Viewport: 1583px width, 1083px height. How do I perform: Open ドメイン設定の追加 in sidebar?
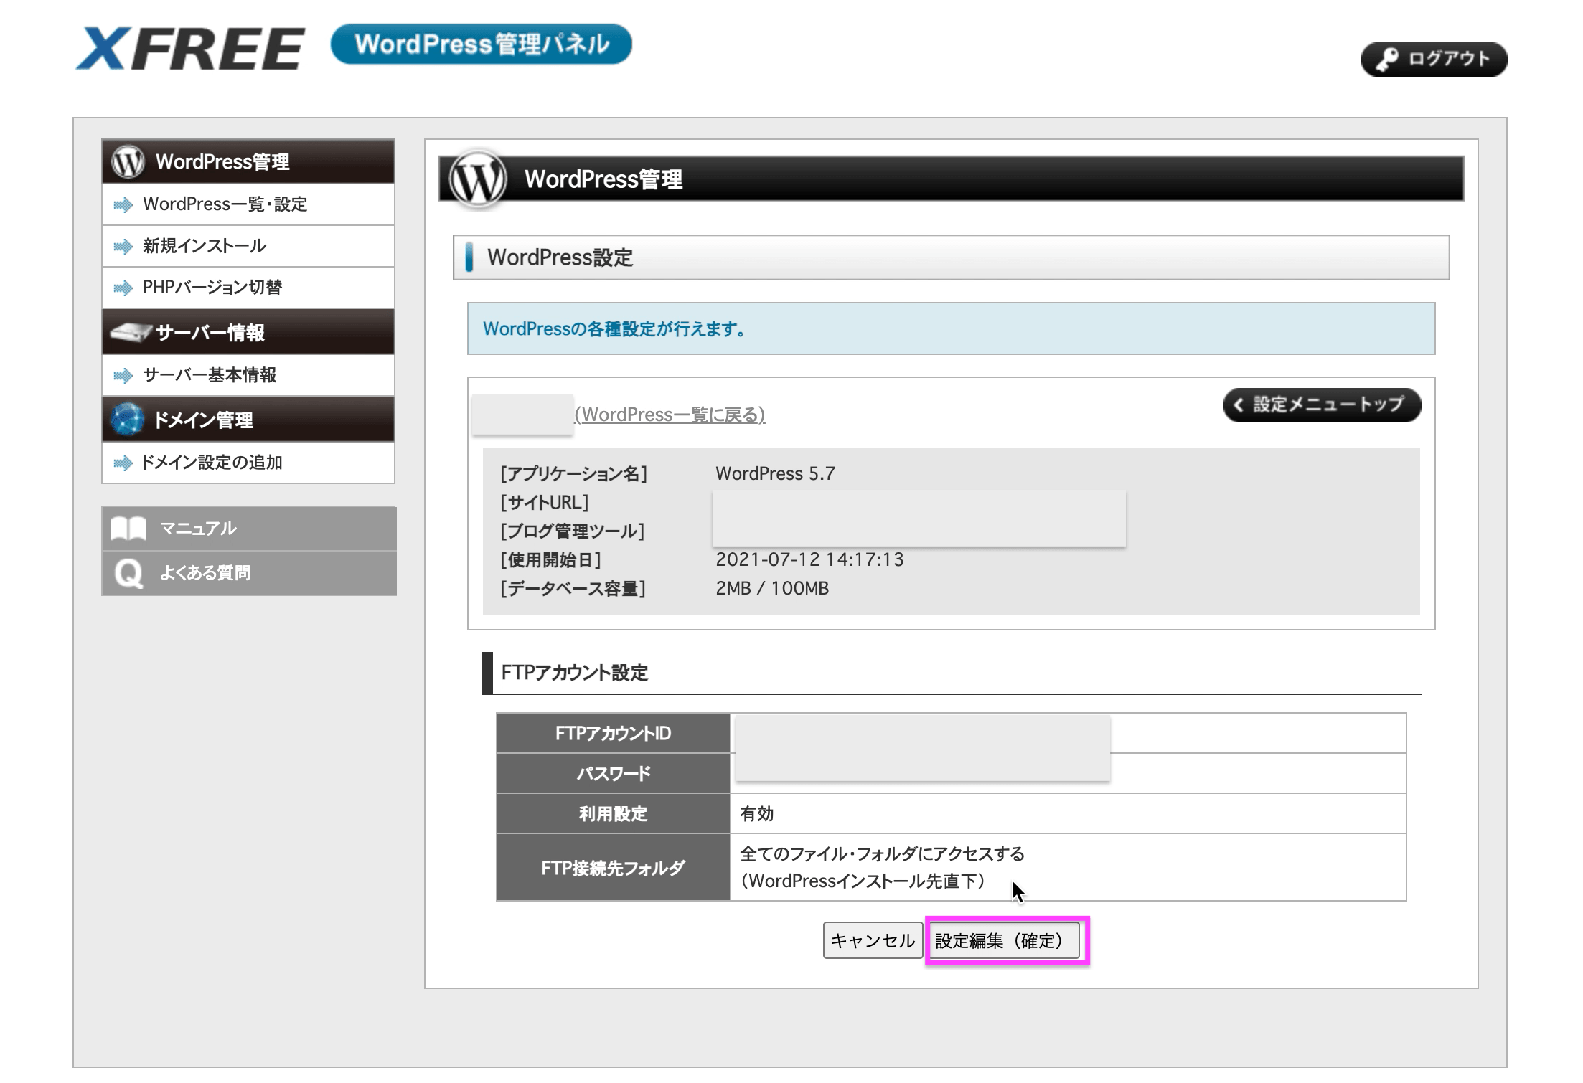tap(212, 463)
